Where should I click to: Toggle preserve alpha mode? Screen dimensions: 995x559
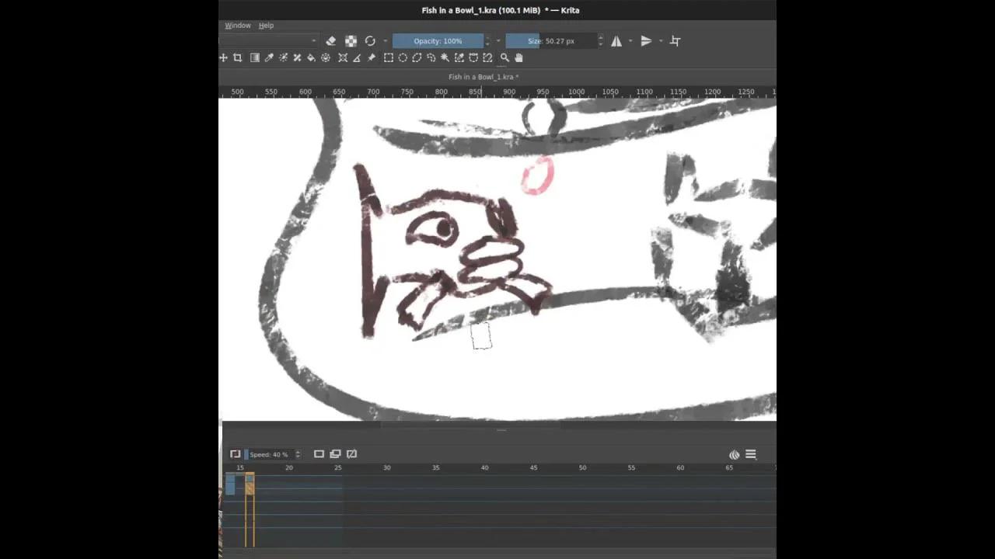[351, 40]
